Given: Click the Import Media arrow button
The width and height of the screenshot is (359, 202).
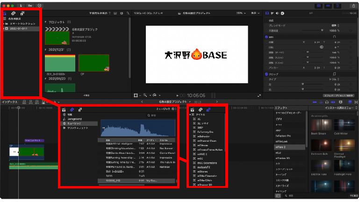Looking at the screenshot, I should pos(21,6).
